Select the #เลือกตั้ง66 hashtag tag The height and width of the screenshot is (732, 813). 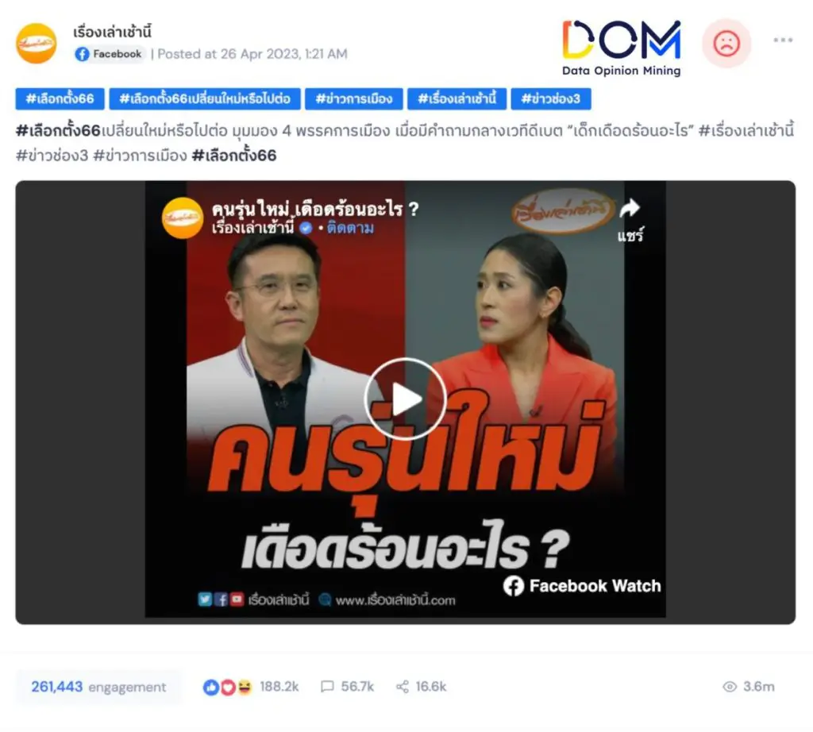(x=60, y=99)
